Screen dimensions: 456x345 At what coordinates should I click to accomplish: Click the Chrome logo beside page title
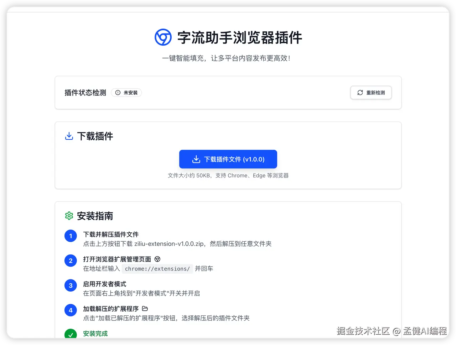[x=163, y=37]
